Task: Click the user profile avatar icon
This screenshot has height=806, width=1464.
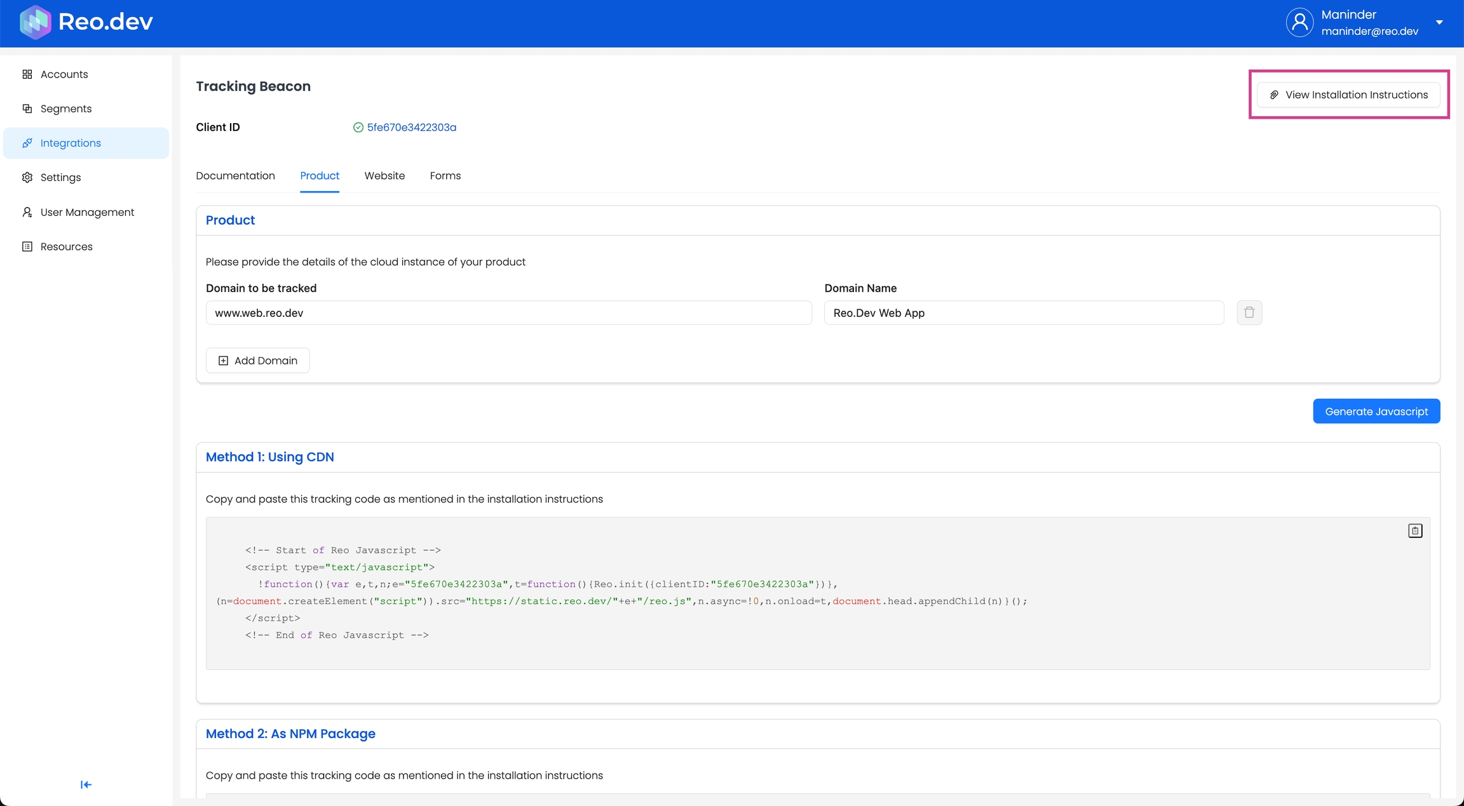Action: click(x=1299, y=23)
